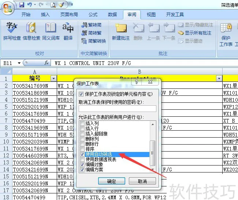The width and height of the screenshot is (238, 200).
Task: Cancel the dialog with 取消
Action: coord(142,181)
